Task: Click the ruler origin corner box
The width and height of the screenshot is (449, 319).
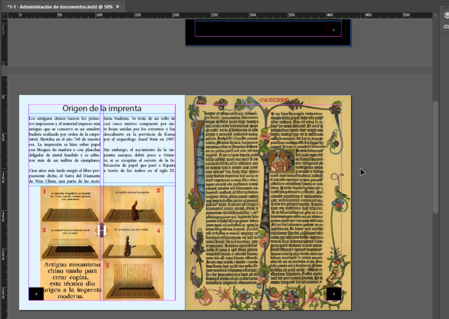Action: 5,15
